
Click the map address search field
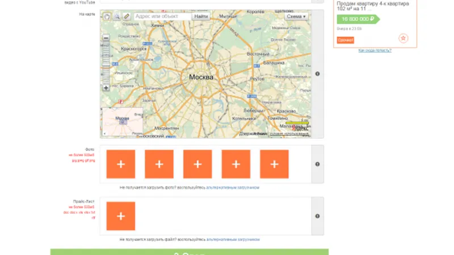coord(162,16)
